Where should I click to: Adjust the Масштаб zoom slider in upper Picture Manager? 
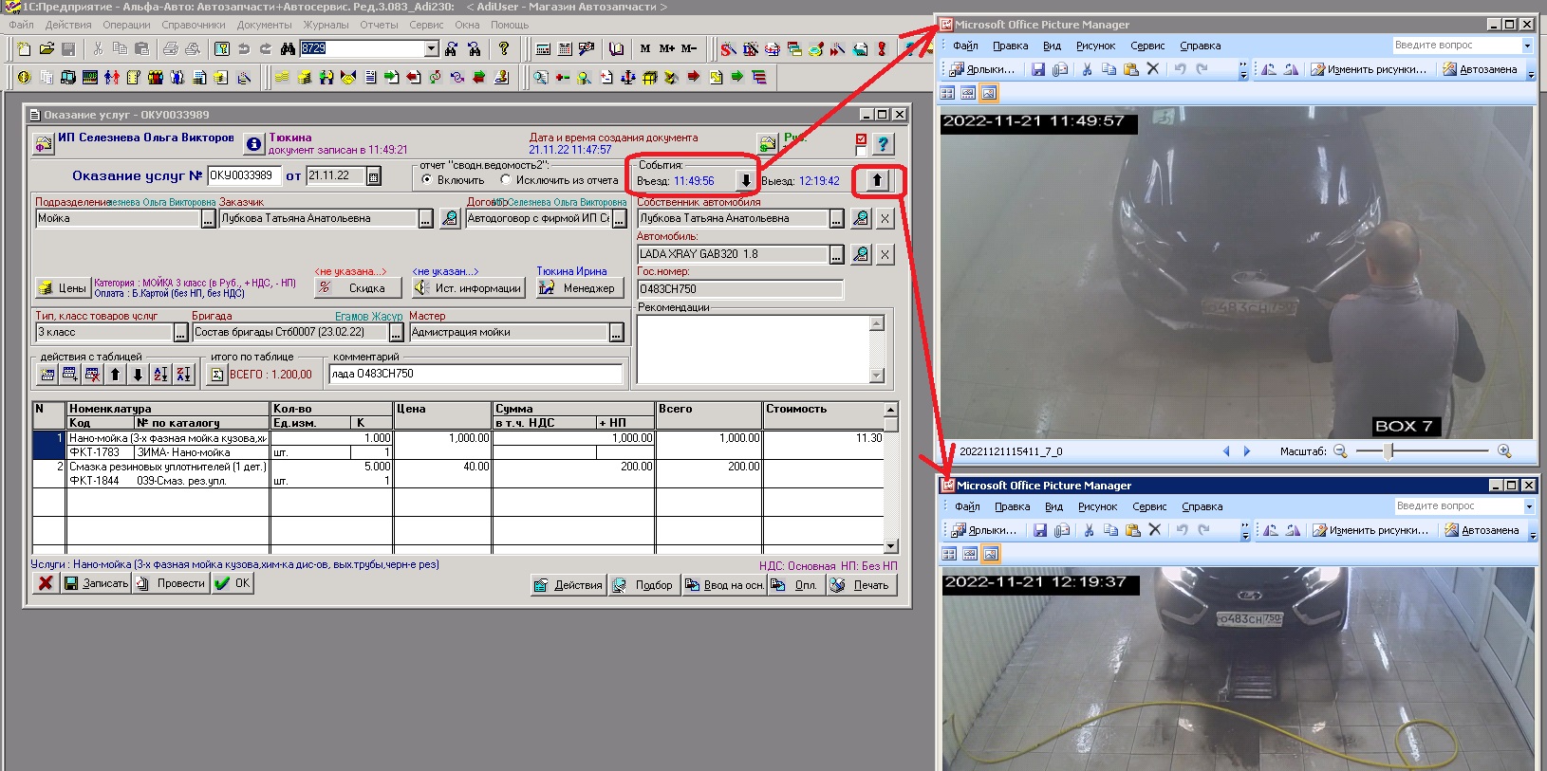tap(1389, 451)
